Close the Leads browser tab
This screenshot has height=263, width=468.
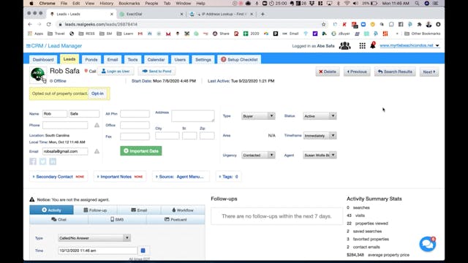tap(112, 14)
